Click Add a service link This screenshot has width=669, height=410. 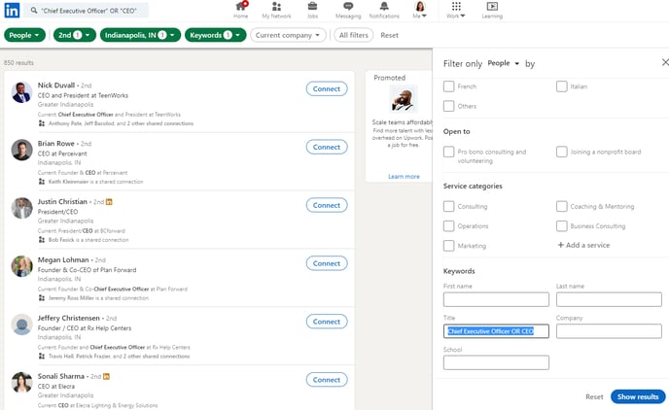[x=583, y=245]
